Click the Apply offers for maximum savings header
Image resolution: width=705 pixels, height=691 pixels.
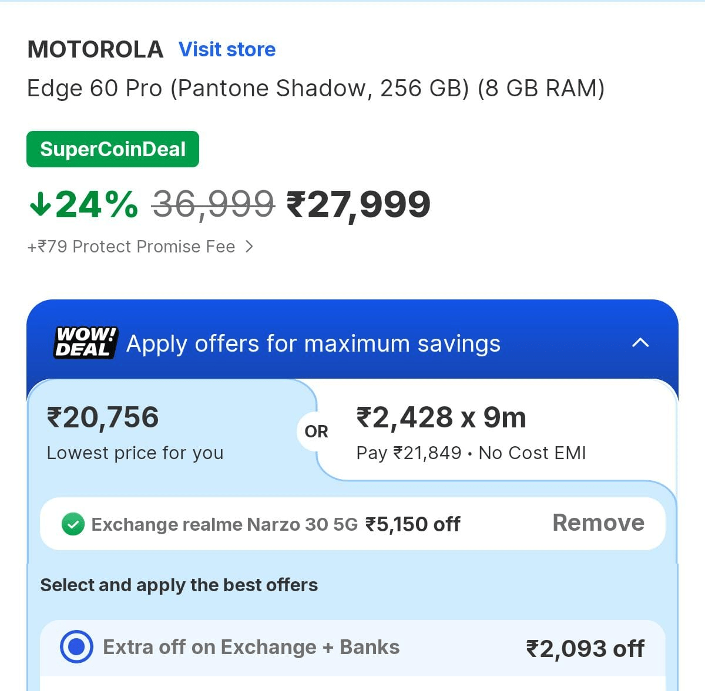[x=313, y=343]
